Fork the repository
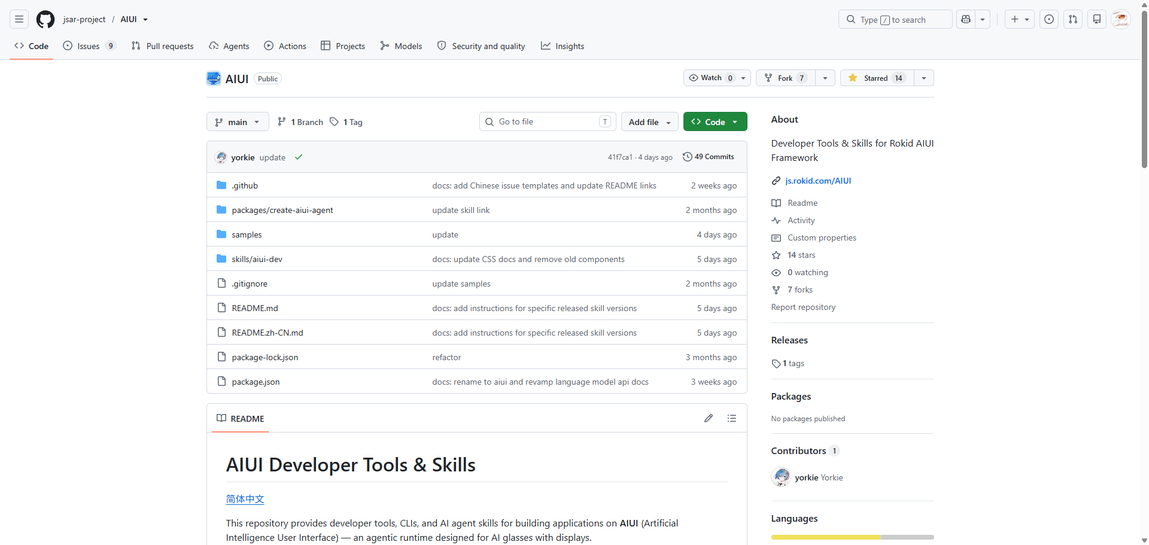The height and width of the screenshot is (545, 1149). 786,78
